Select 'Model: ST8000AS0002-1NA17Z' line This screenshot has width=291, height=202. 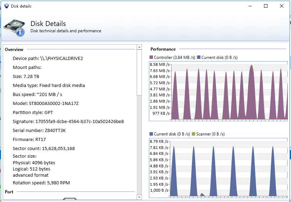click(x=46, y=104)
